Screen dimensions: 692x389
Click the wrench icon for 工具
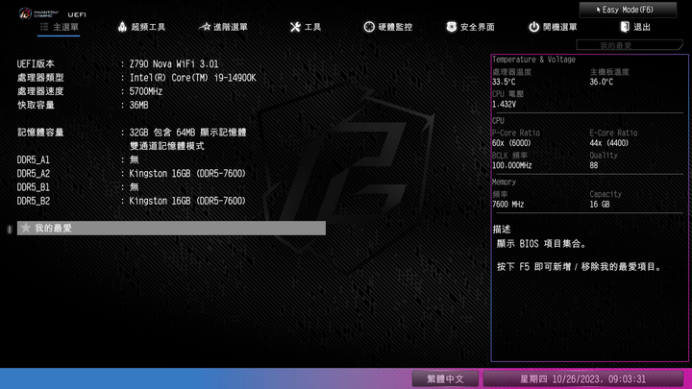[295, 27]
